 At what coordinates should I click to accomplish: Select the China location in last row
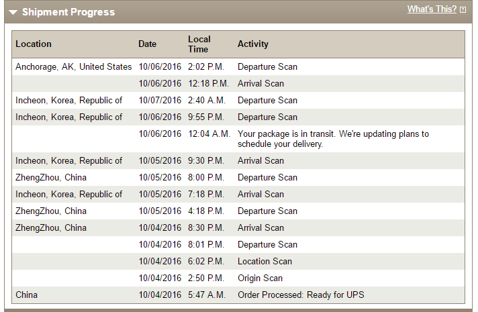point(26,295)
